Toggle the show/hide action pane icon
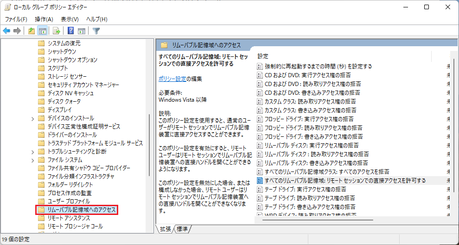The width and height of the screenshot is (459, 245). [x=82, y=31]
